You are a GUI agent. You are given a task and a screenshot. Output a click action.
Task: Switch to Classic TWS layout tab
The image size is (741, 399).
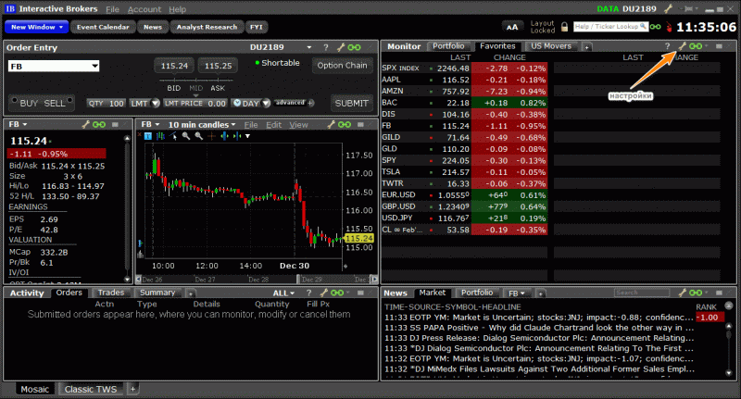(91, 389)
